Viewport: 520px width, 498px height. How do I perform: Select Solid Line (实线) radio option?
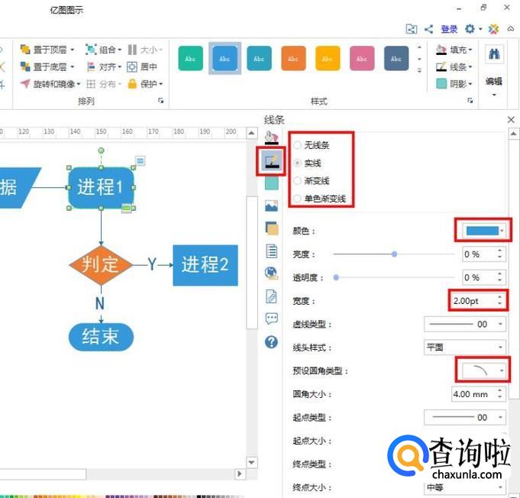point(308,163)
